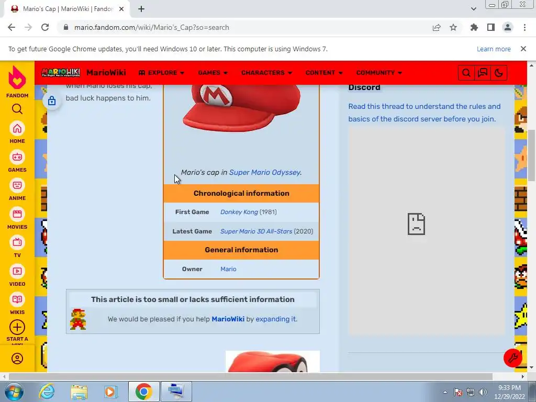Open MOVIES in the Fandom sidebar
This screenshot has width=536, height=402.
(x=17, y=218)
